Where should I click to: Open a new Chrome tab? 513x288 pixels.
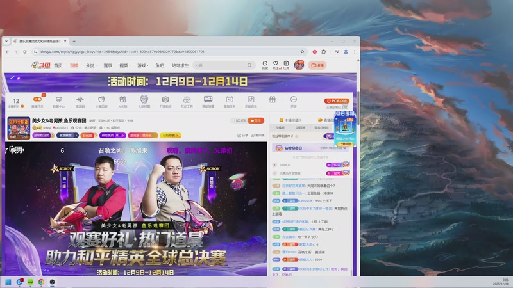tap(74, 41)
